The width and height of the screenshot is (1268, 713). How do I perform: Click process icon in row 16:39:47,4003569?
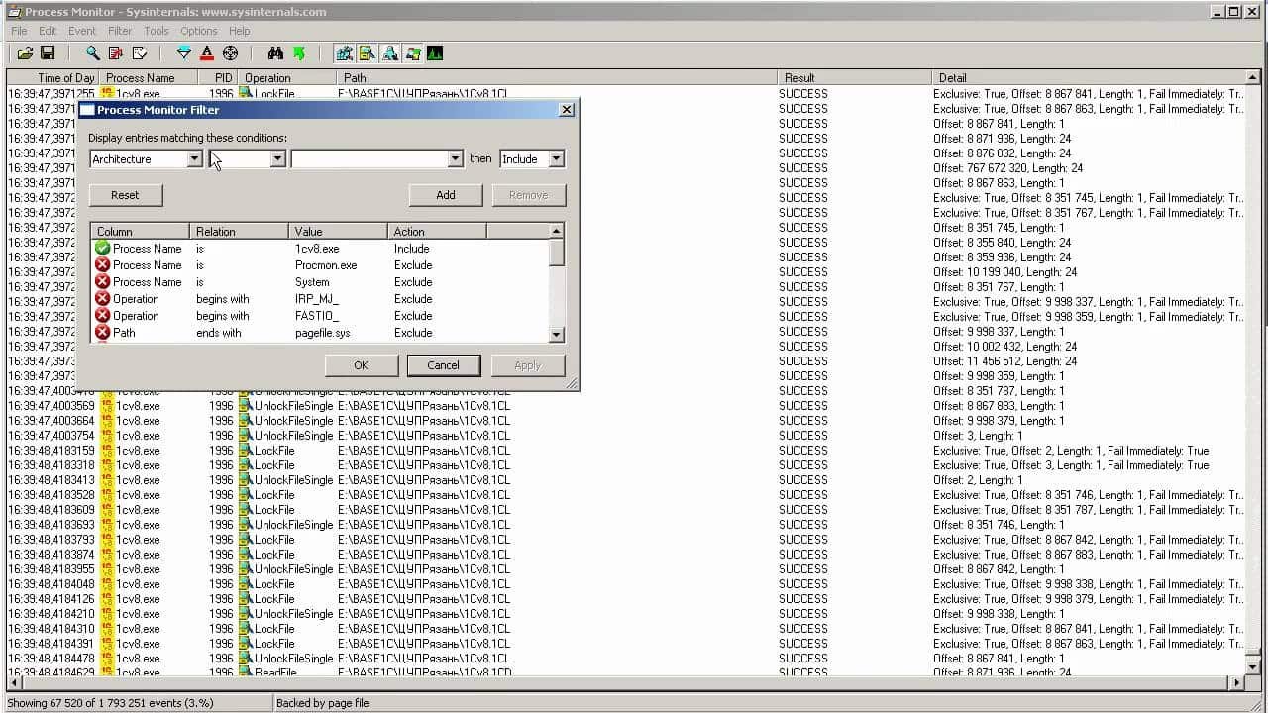click(107, 406)
